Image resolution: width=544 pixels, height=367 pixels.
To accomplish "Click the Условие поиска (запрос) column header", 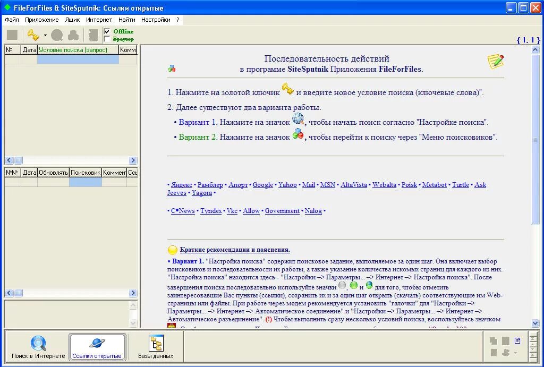I will (x=78, y=50).
